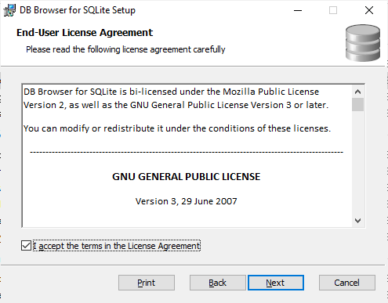Click the empty scrollbar track below thumb

(x=357, y=163)
